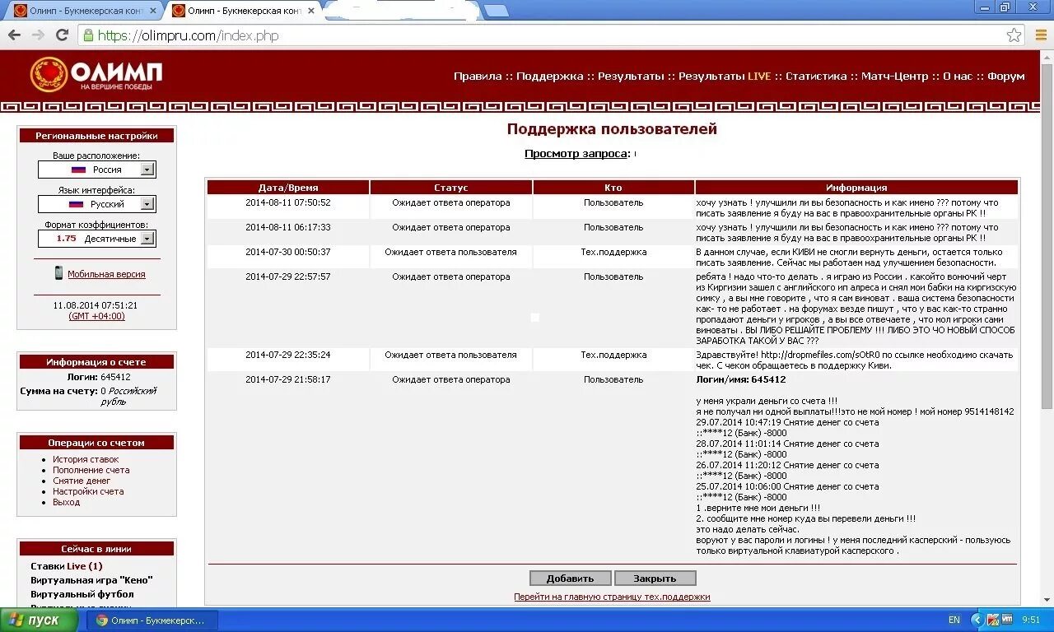Close the second Олимп browser tab
The height and width of the screenshot is (632, 1054).
310,11
